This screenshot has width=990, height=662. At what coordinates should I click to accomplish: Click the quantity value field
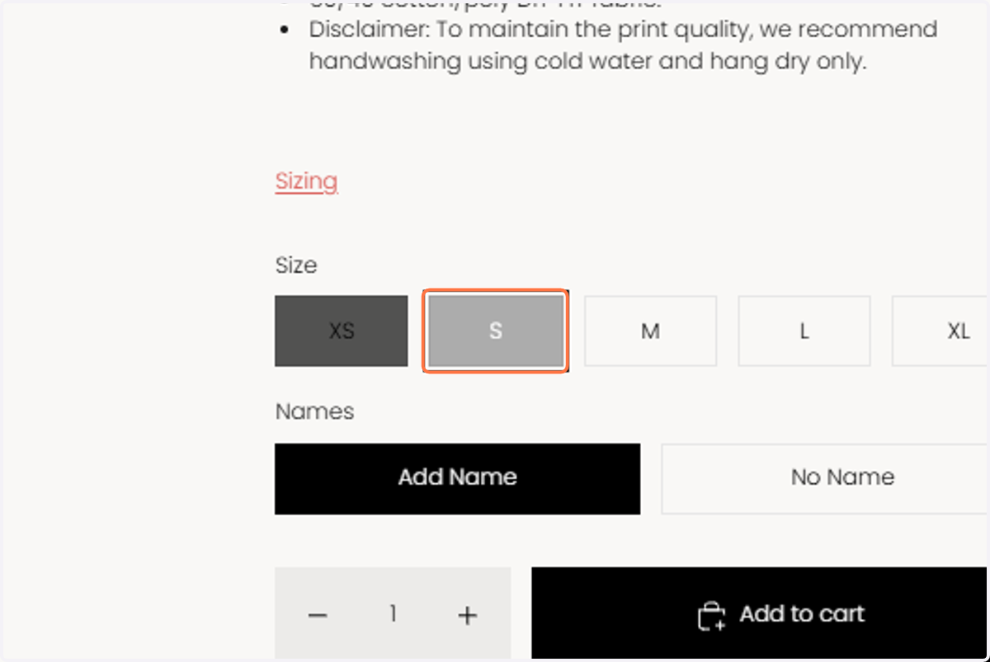393,614
